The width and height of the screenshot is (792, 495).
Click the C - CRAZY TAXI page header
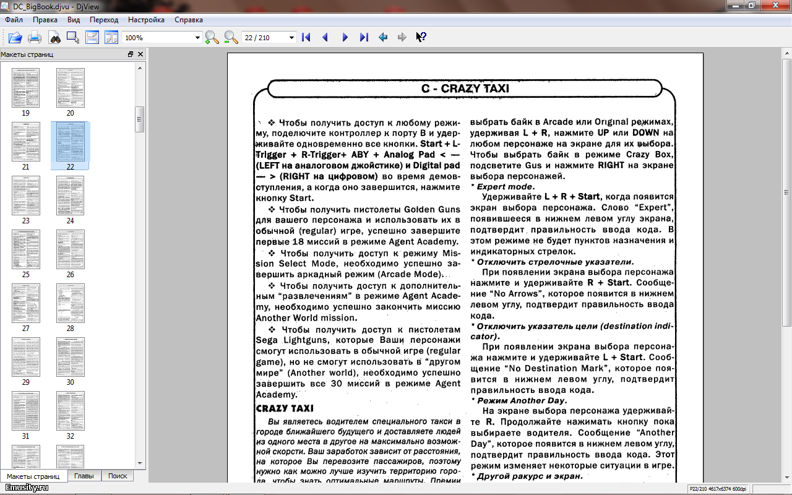465,88
